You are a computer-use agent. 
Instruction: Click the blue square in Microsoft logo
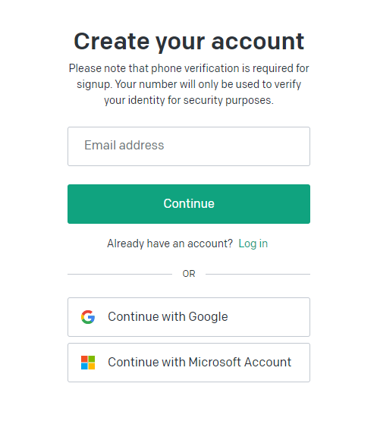pos(84,366)
